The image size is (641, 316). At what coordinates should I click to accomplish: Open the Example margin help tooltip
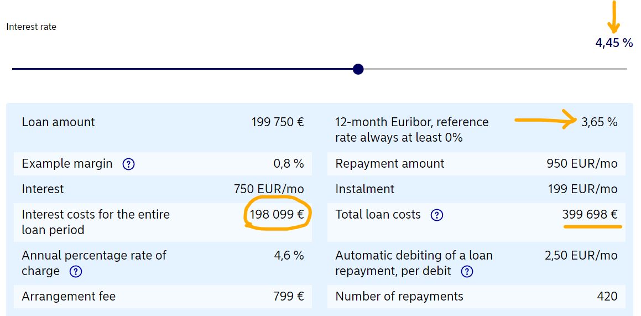click(x=128, y=164)
